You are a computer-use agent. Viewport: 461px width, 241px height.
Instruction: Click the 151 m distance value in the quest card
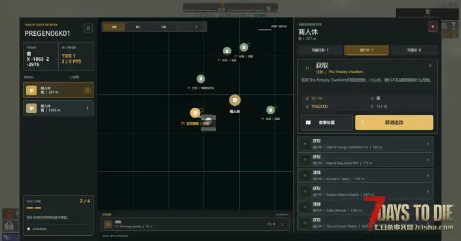coord(316,99)
